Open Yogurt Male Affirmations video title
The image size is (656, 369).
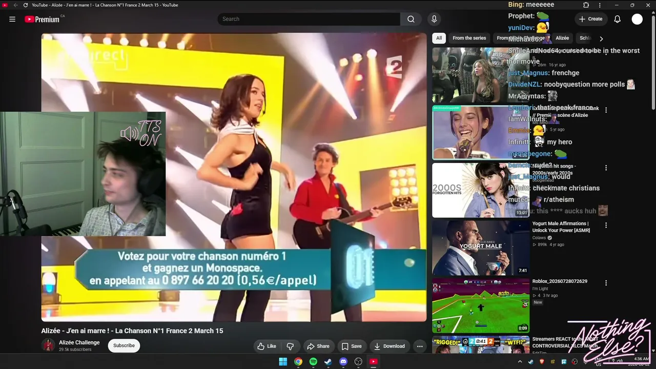tap(561, 227)
